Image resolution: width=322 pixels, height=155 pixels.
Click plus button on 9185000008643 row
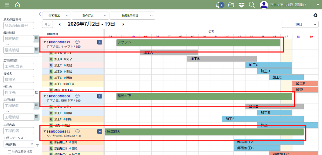[100, 132]
